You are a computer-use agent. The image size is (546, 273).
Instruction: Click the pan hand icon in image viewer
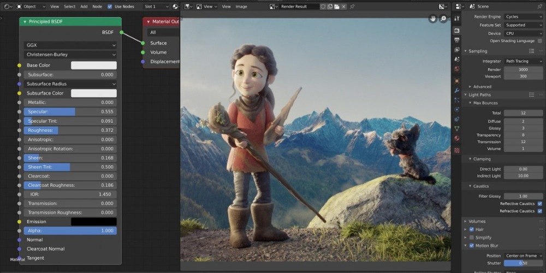click(x=433, y=19)
